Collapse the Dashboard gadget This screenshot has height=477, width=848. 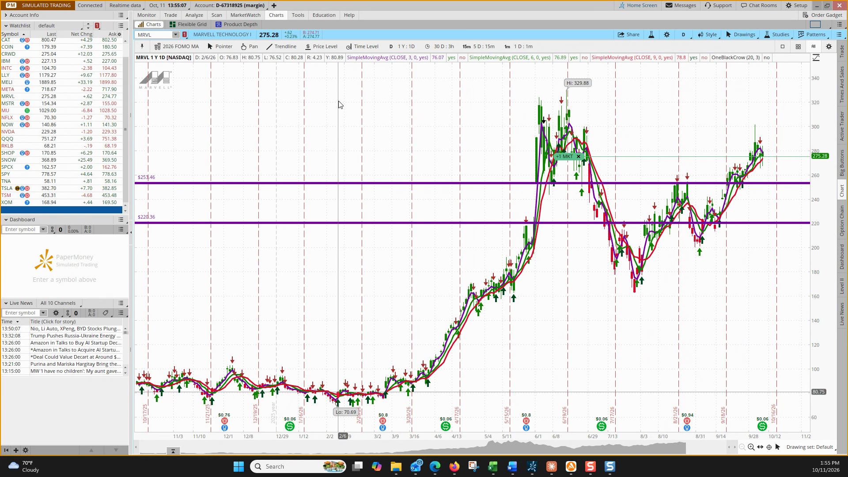(x=6, y=220)
